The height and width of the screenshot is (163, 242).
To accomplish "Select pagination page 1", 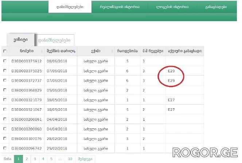I will (18, 159).
